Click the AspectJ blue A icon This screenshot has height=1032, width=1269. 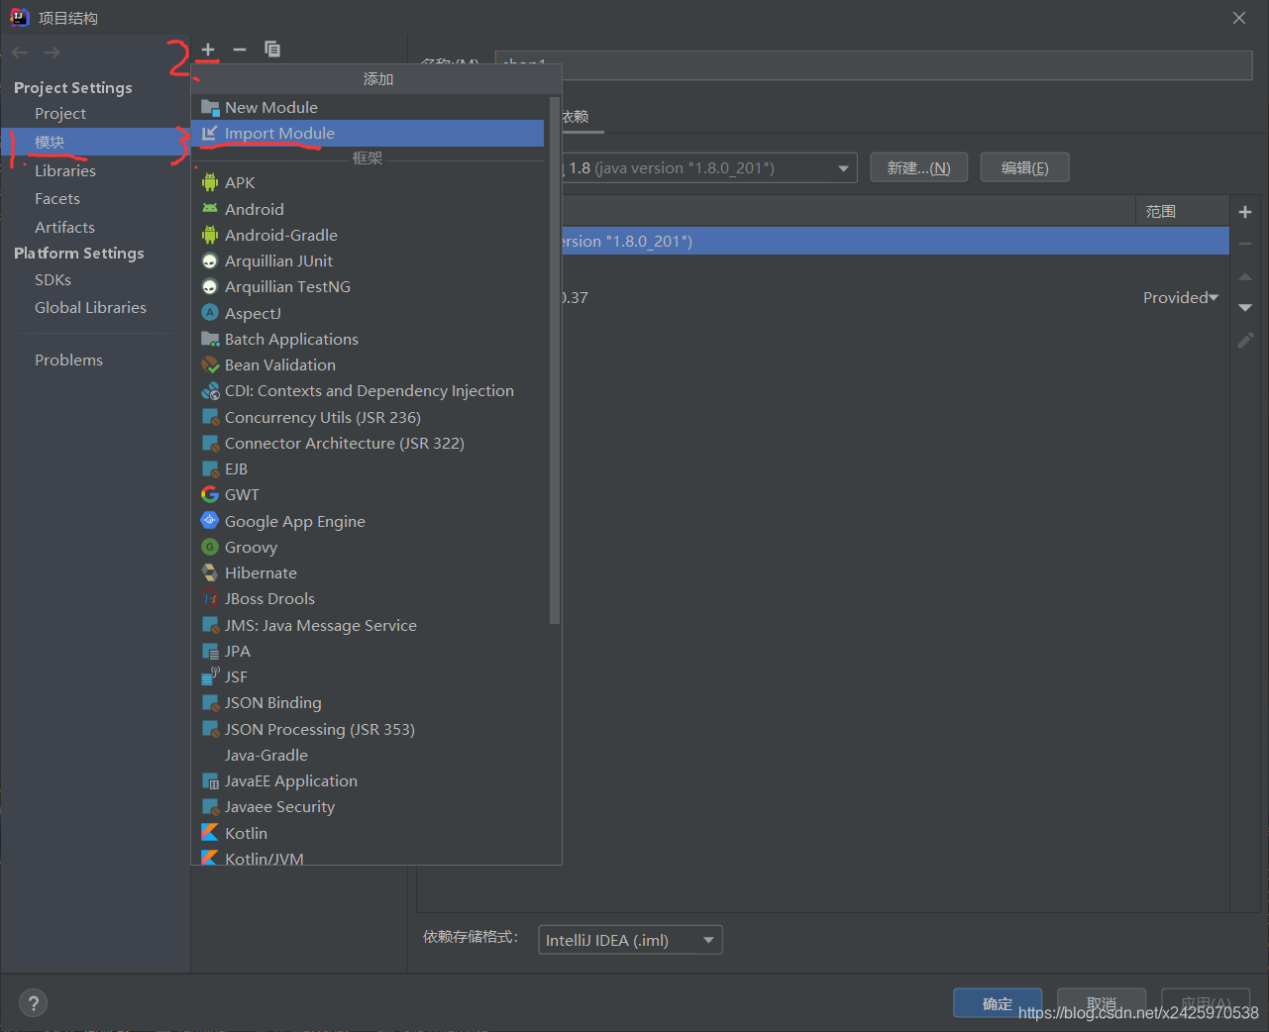[x=210, y=313]
